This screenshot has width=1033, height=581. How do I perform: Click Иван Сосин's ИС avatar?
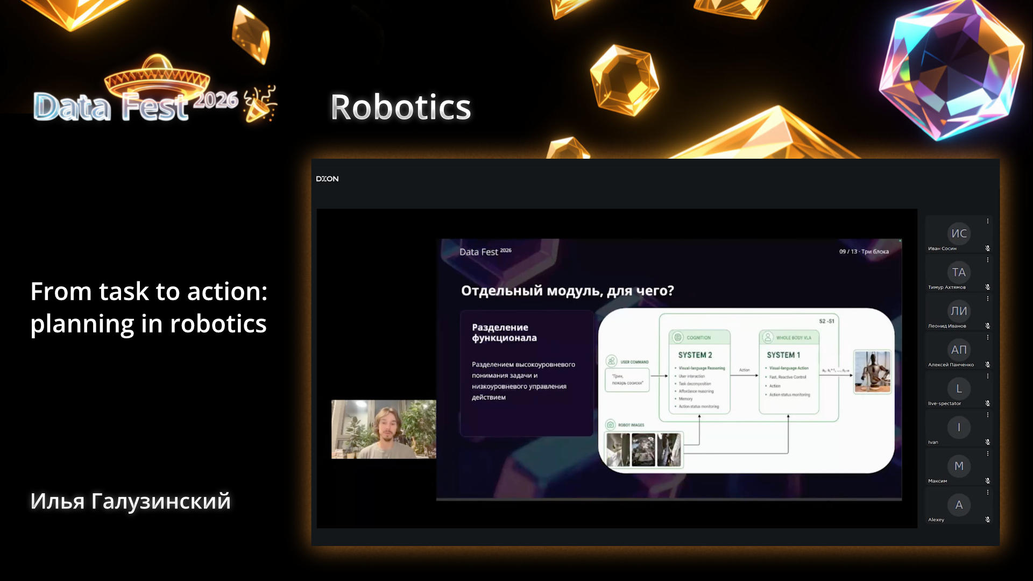[959, 233]
